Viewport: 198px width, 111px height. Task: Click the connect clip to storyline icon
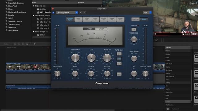tap(15, 44)
